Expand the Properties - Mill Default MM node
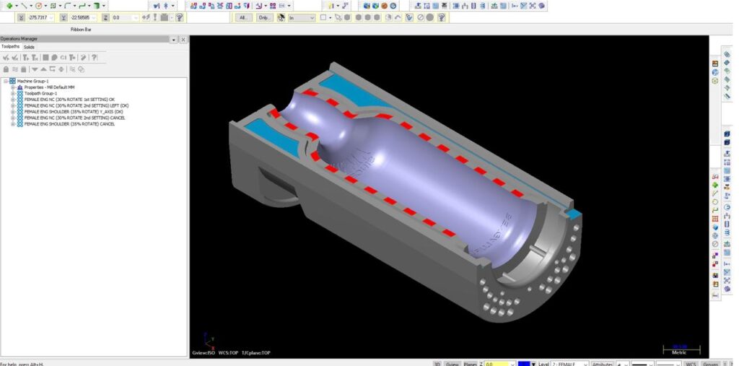 tap(12, 87)
